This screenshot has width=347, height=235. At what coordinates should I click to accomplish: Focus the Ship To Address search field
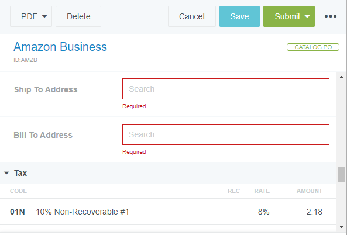pyautogui.click(x=226, y=89)
